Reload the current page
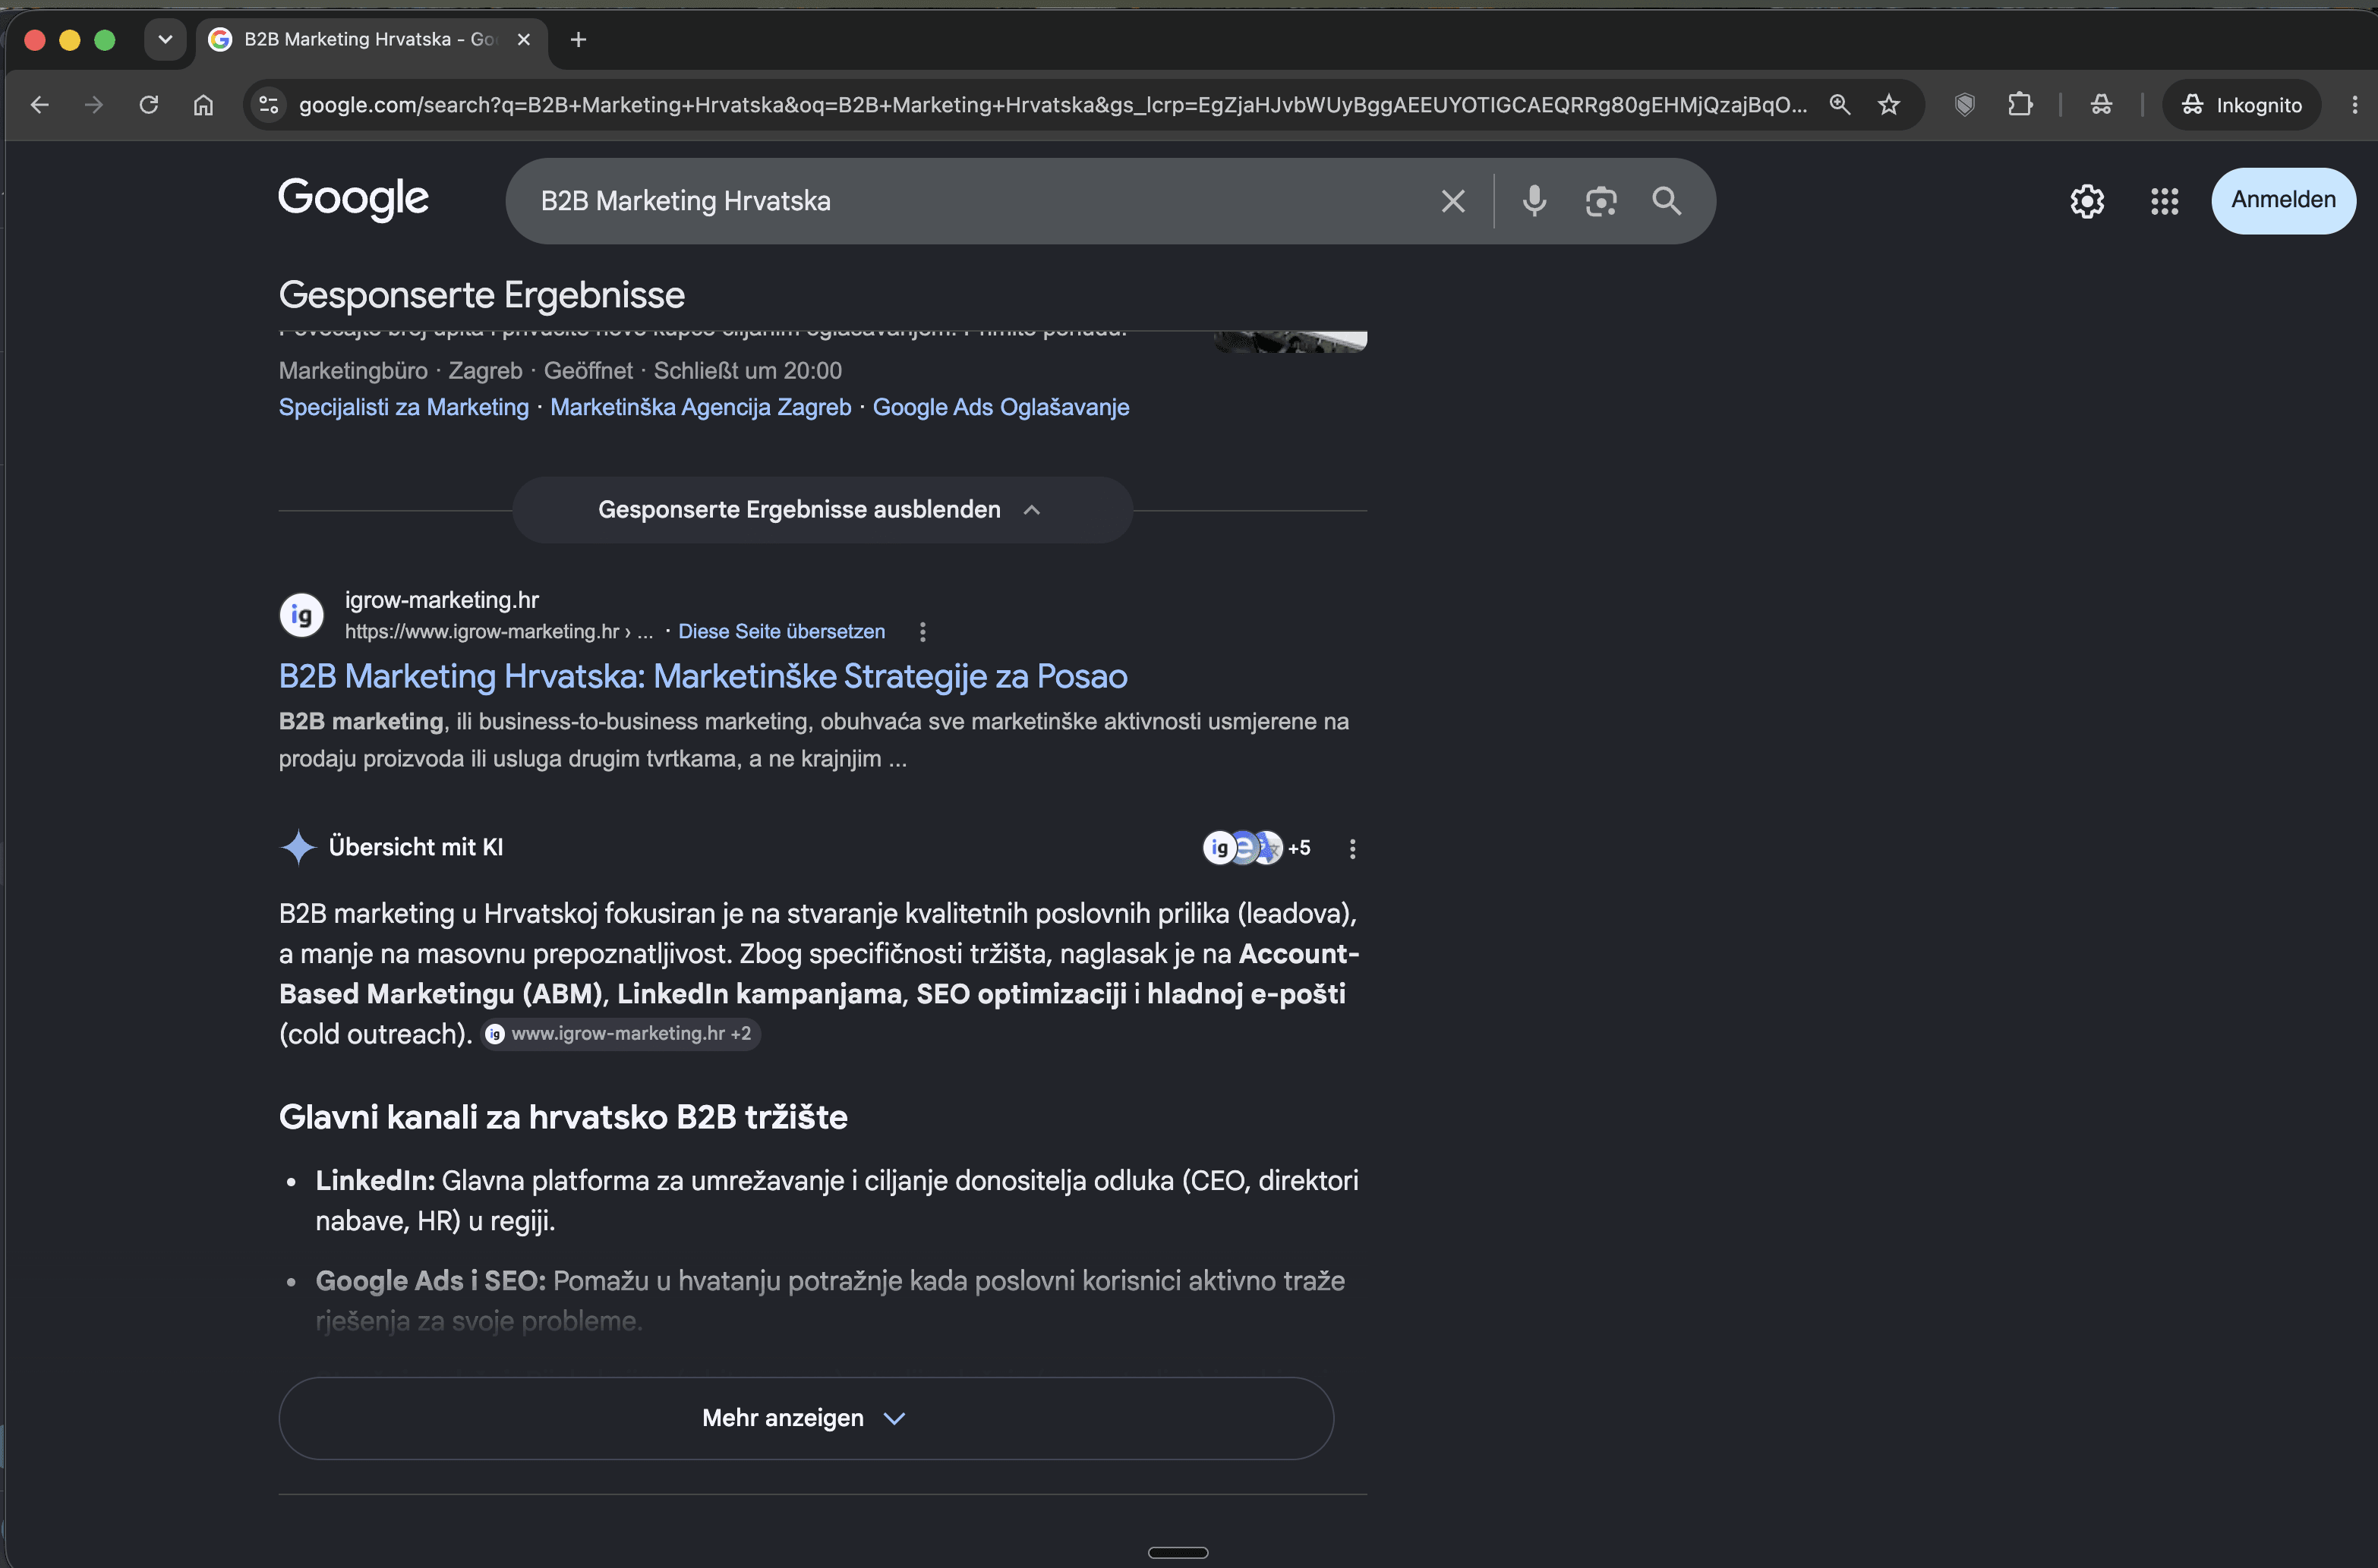This screenshot has width=2378, height=1568. click(149, 105)
